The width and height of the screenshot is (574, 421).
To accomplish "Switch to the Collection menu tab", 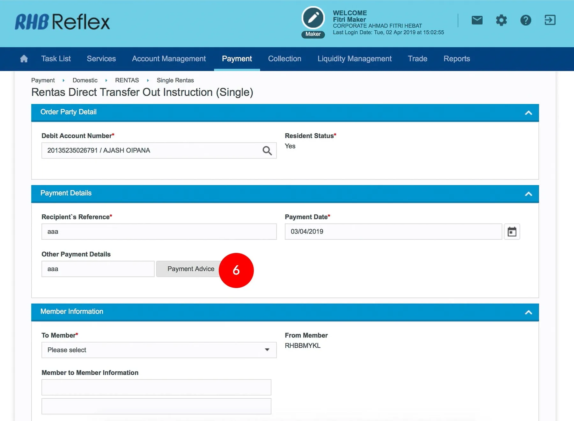I will click(284, 59).
